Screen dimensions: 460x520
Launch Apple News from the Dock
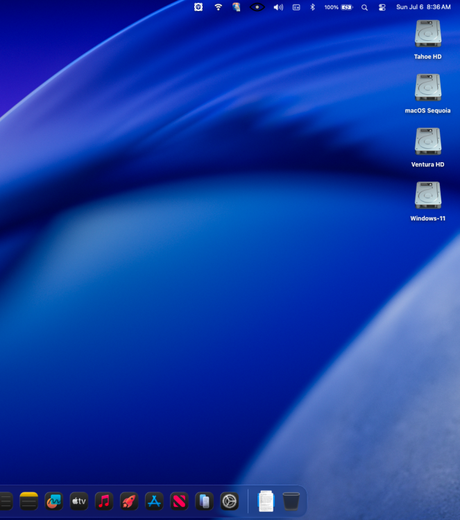179,501
